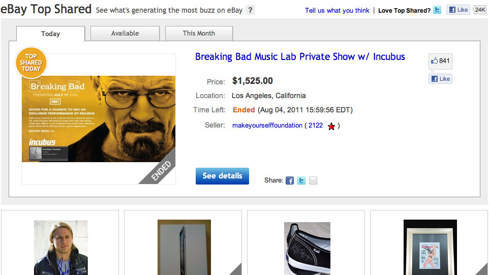Switch to the Today tab
The width and height of the screenshot is (489, 275).
[x=51, y=34]
